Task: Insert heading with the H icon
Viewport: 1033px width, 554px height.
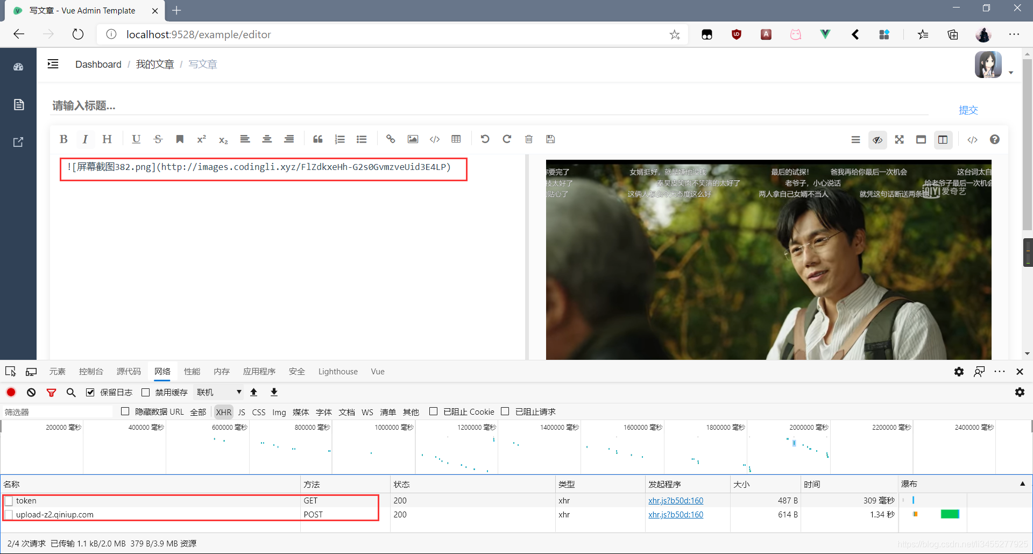Action: pyautogui.click(x=107, y=139)
